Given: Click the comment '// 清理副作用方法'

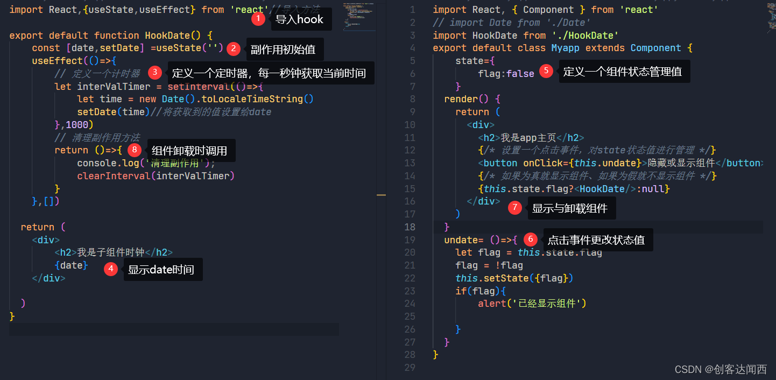Looking at the screenshot, I should 97,138.
